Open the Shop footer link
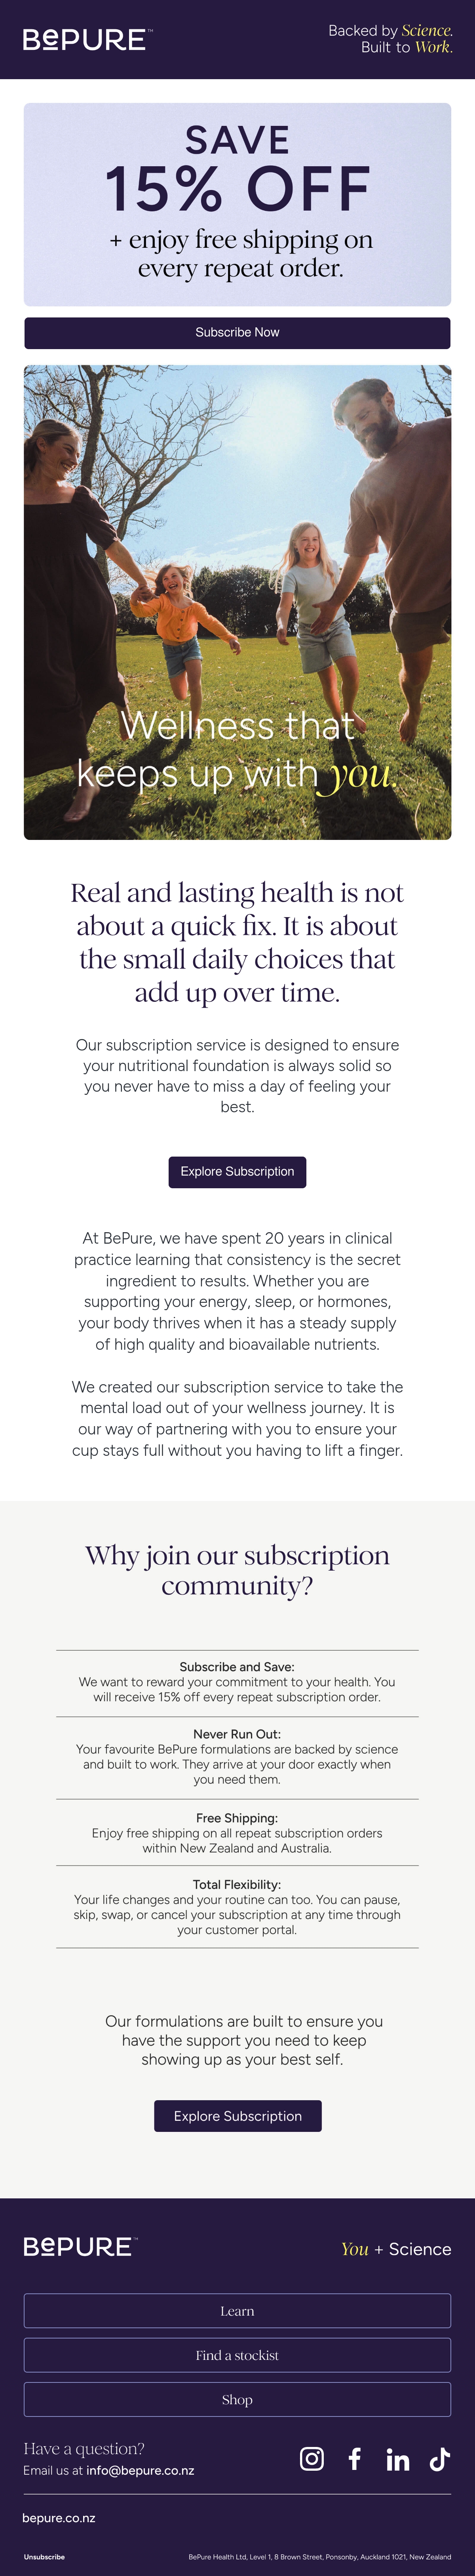This screenshot has height=2576, width=475. [x=237, y=2399]
